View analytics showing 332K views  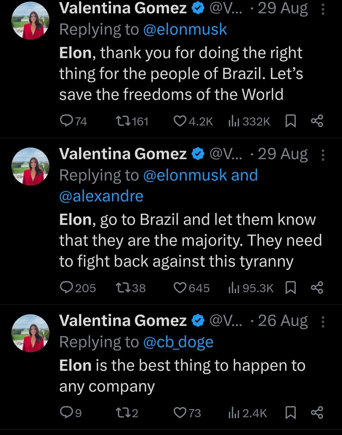pos(232,121)
